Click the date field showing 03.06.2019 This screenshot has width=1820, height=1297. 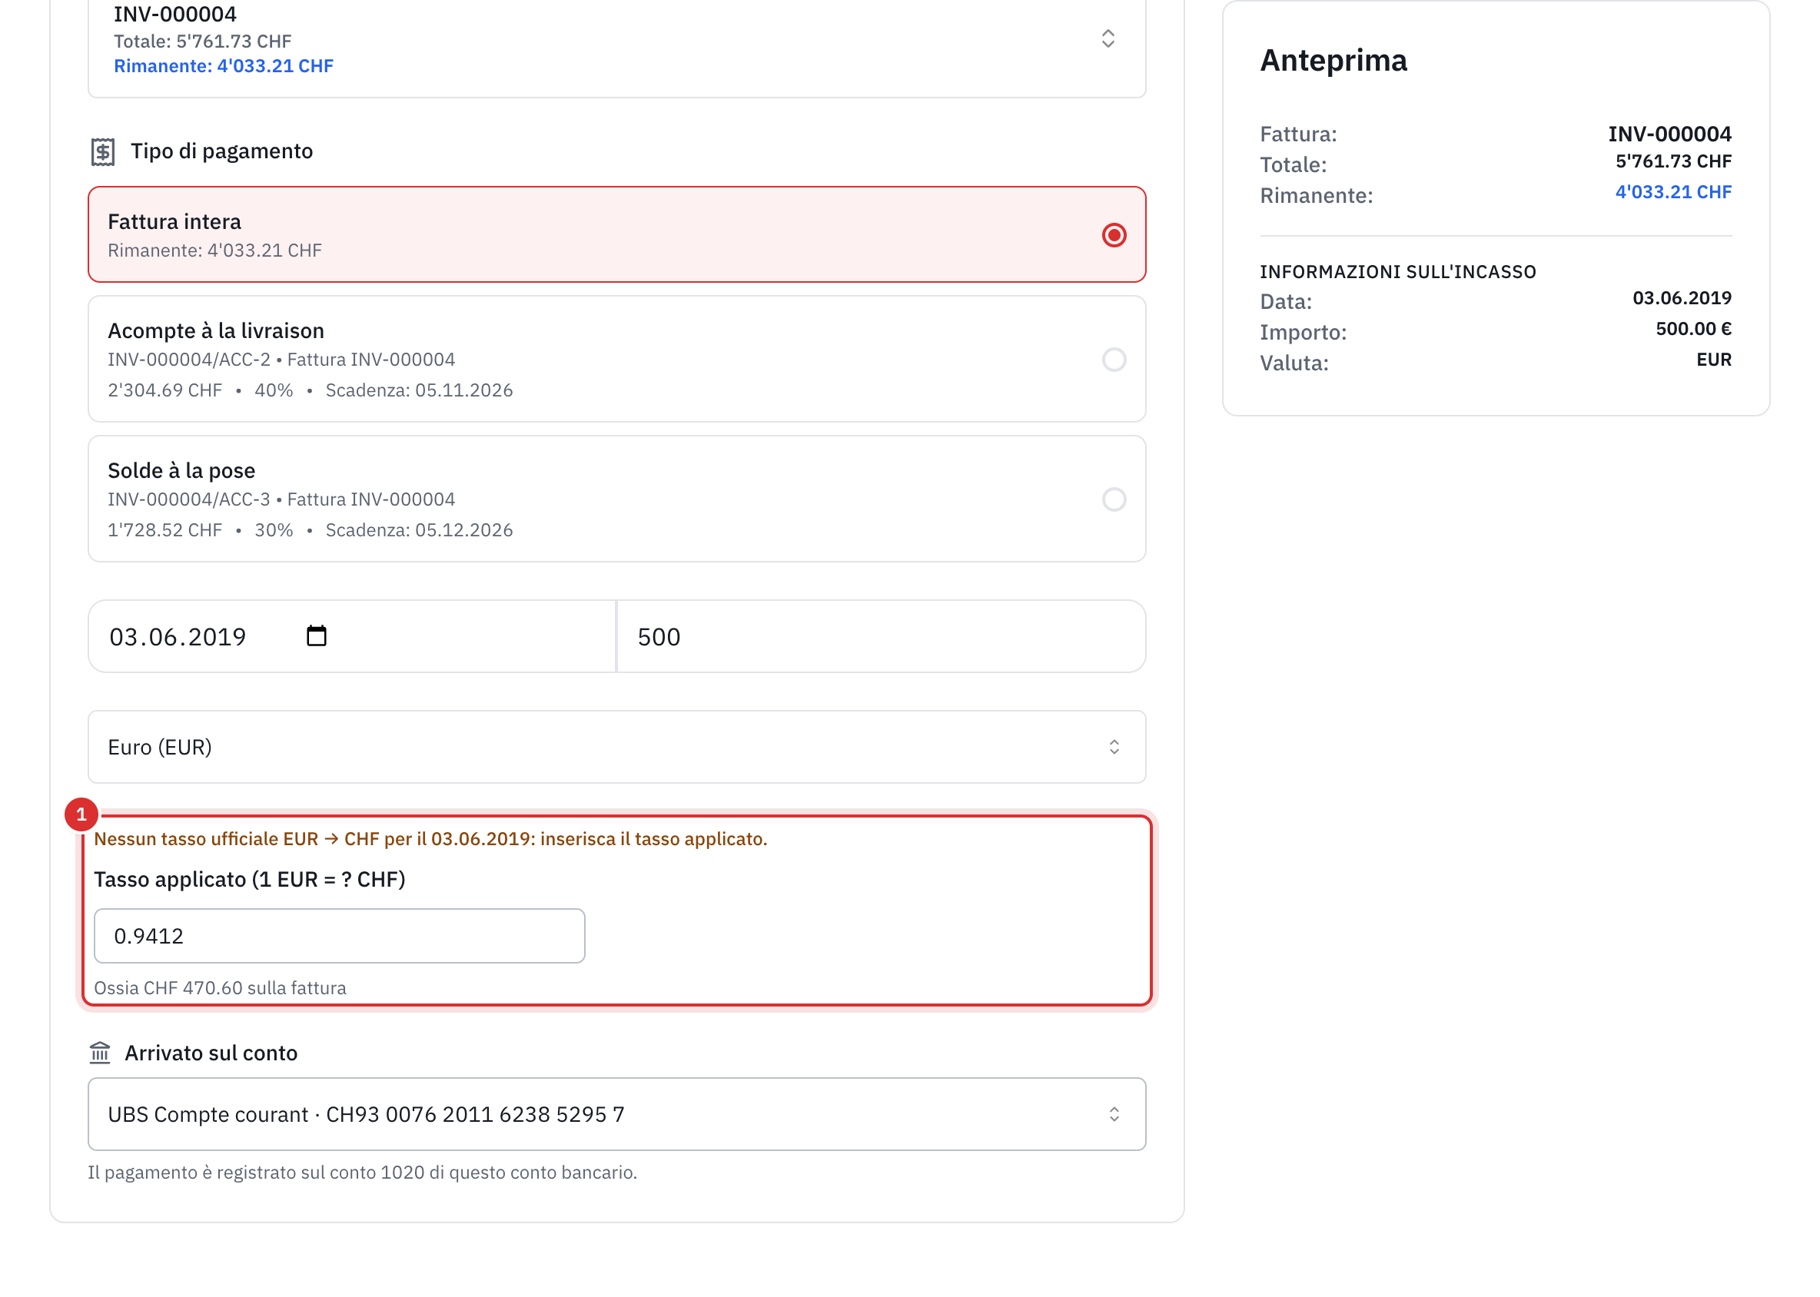tap(351, 636)
